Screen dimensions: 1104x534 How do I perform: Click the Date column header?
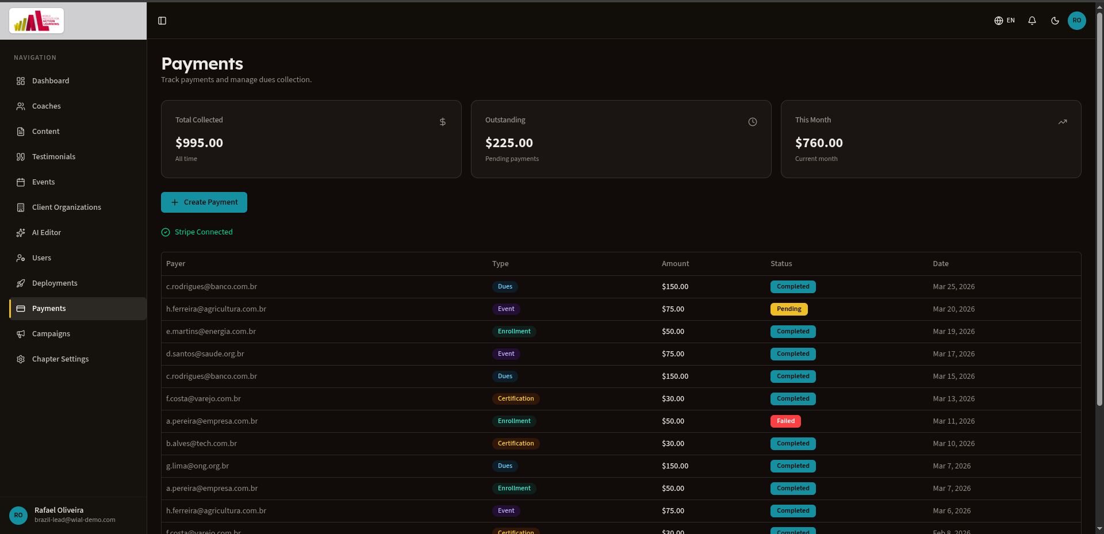[x=941, y=264]
